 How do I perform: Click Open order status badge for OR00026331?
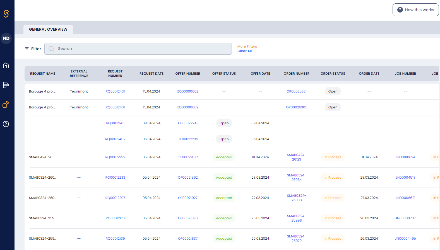[333, 91]
